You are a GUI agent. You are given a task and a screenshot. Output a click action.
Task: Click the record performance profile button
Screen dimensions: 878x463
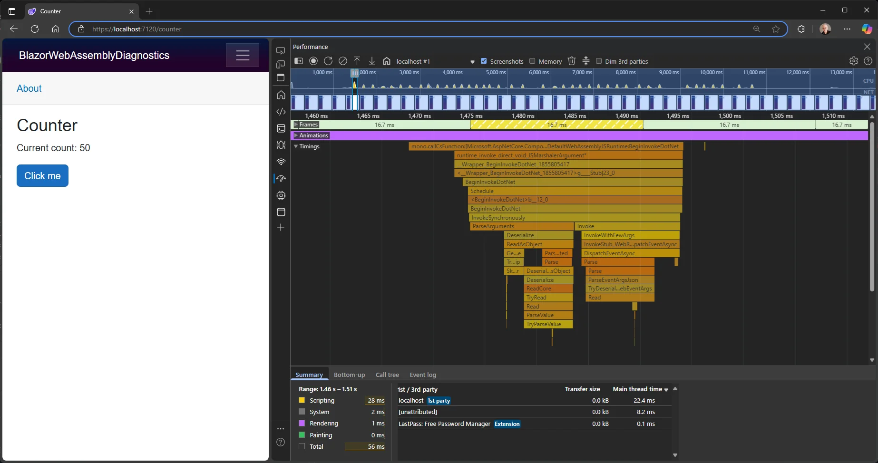(313, 61)
